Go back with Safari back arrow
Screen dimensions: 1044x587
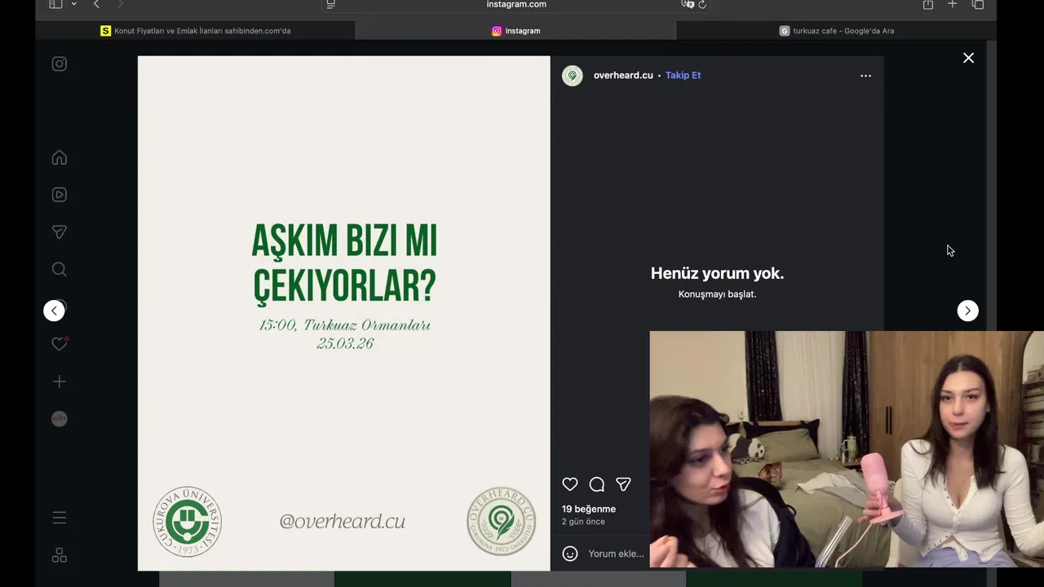[x=96, y=4]
